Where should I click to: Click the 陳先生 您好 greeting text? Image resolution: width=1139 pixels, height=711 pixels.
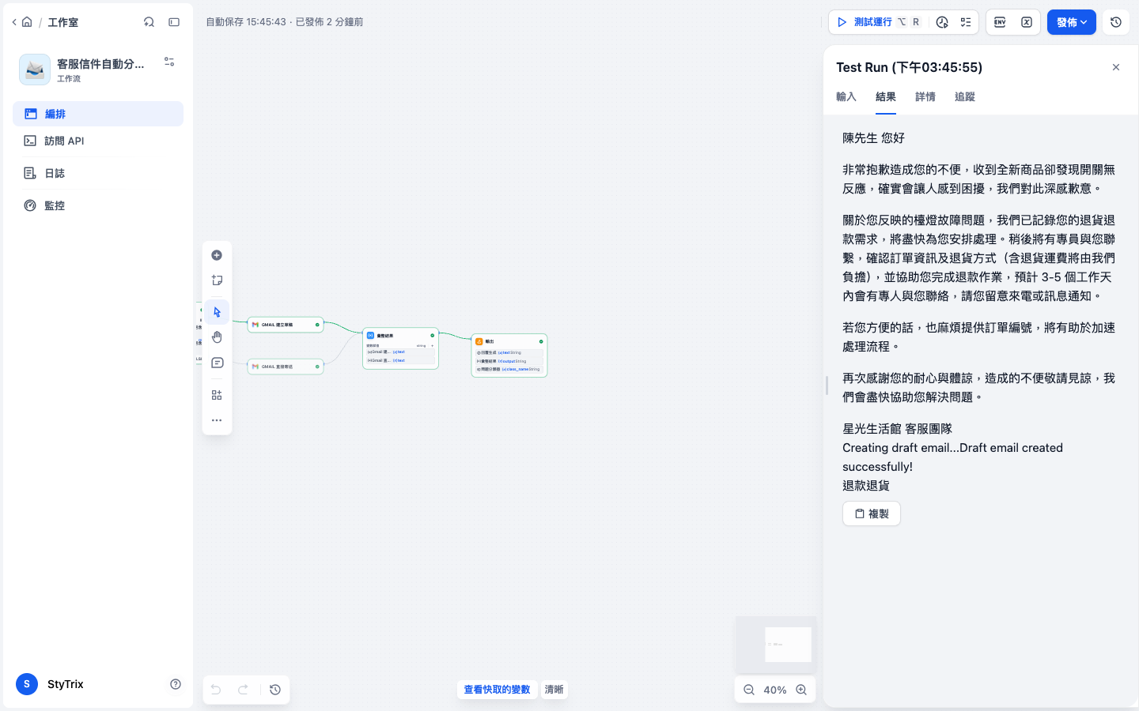pyautogui.click(x=874, y=137)
